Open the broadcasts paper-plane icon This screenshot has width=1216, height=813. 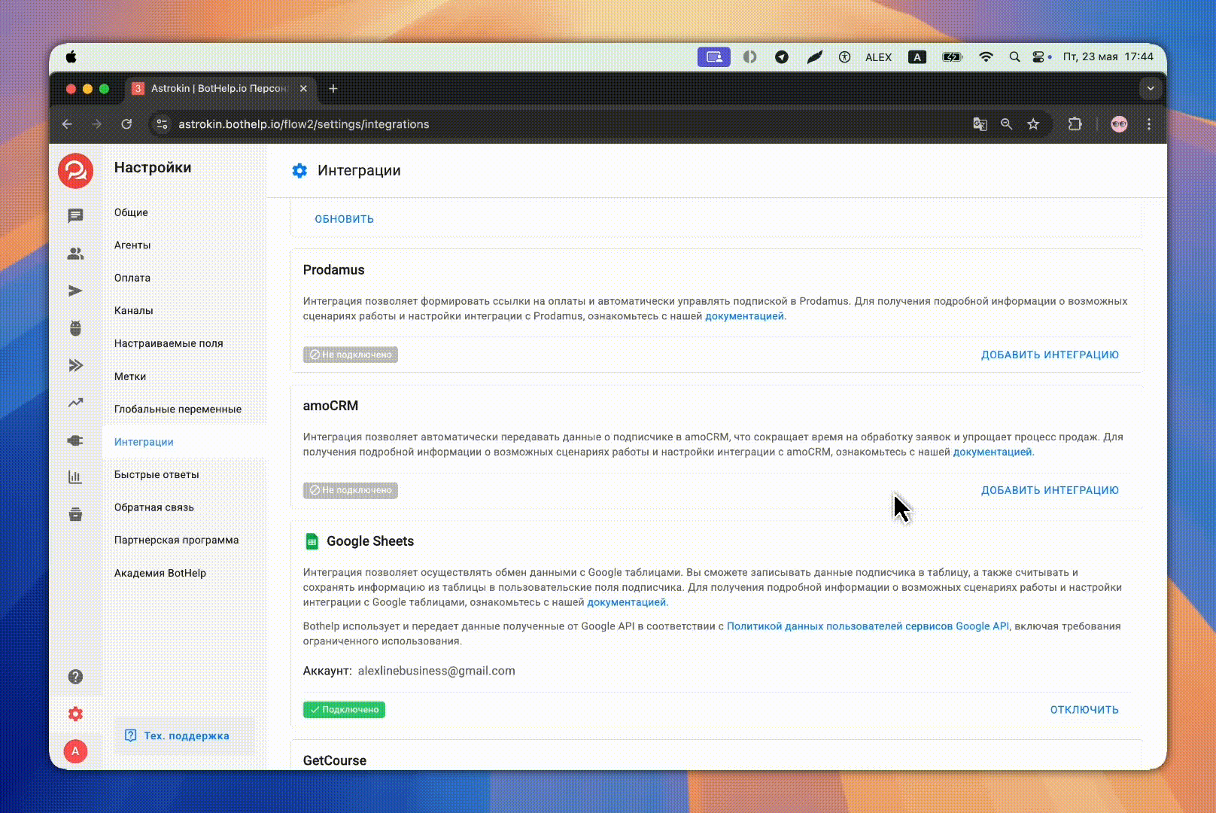click(75, 291)
